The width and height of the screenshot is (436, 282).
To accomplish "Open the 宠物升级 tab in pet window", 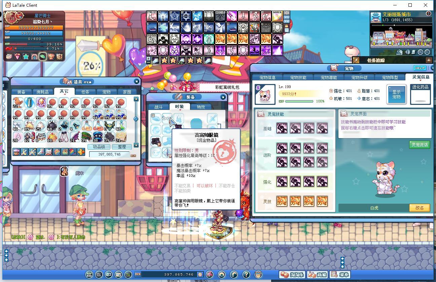I will pos(359,77).
